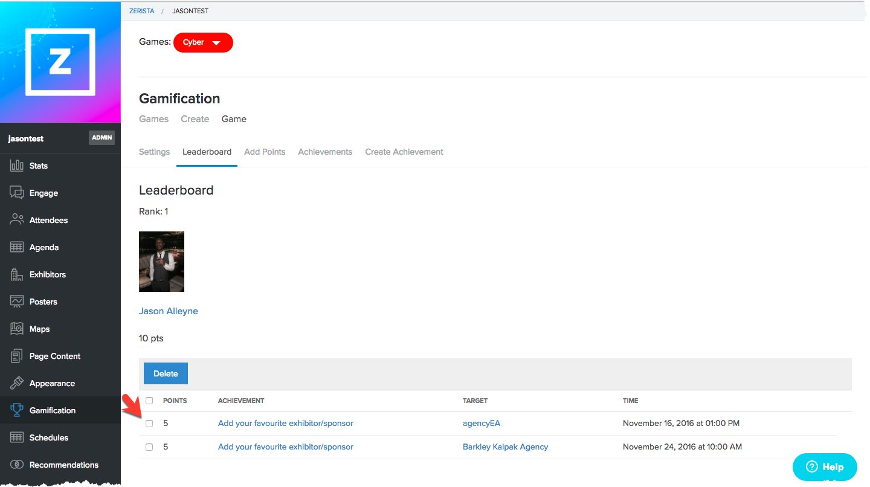Open the agencyEA target link
Screen dimensions: 870x487
click(x=482, y=423)
